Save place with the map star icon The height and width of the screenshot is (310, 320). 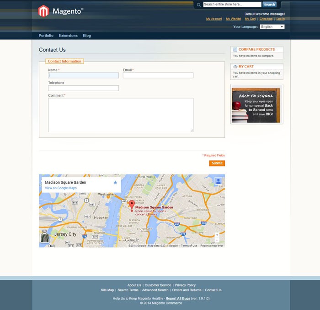[x=115, y=182]
